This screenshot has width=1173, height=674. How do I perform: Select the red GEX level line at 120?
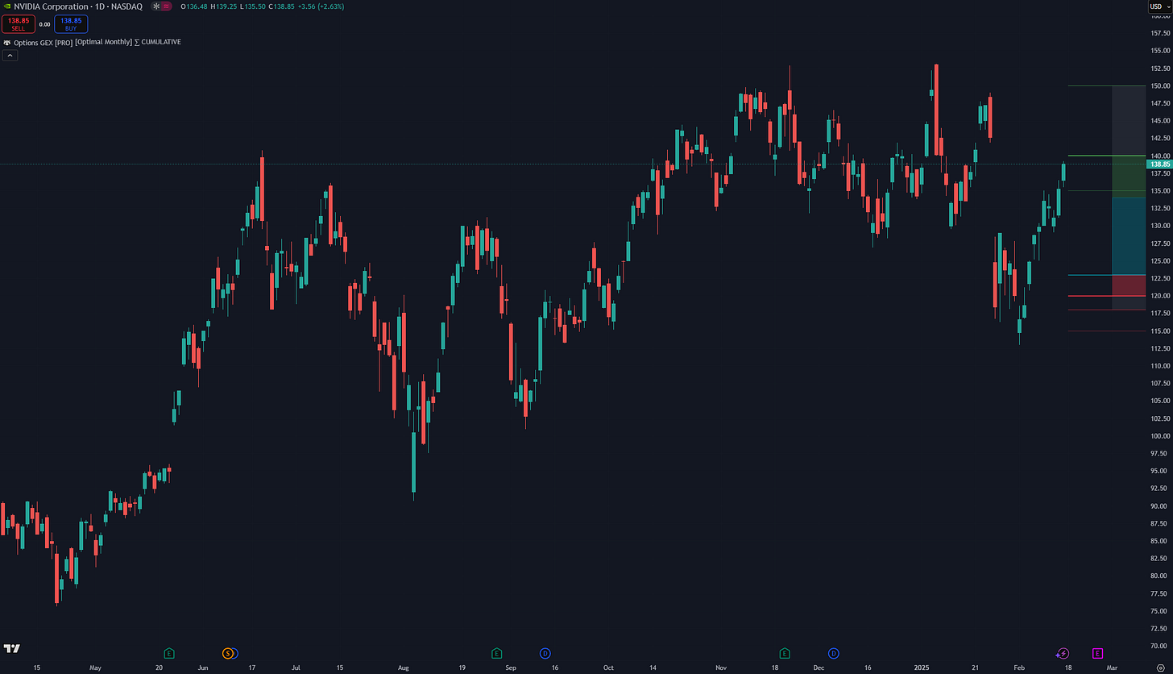pos(1105,296)
